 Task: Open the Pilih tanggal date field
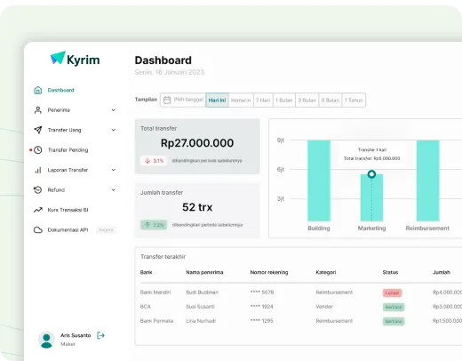[x=183, y=100]
